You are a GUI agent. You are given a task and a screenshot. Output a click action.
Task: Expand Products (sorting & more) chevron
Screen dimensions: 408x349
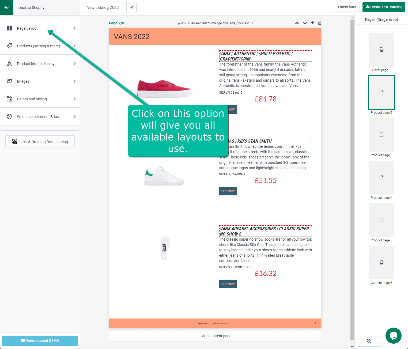[74, 46]
